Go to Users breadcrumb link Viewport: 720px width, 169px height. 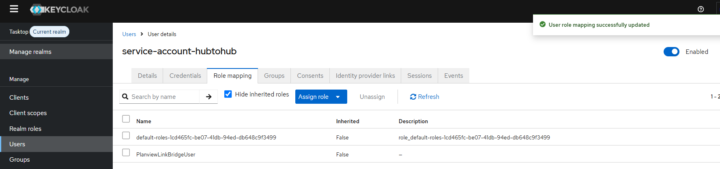click(x=129, y=34)
